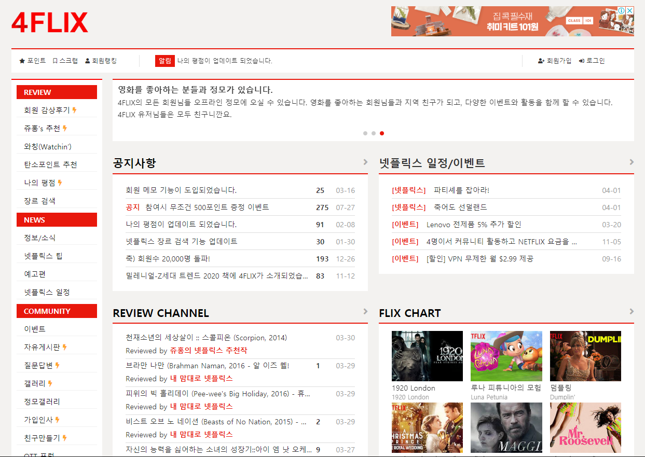645x457 pixels.
Task: Click the ad info icon on banner
Action: coord(621,10)
